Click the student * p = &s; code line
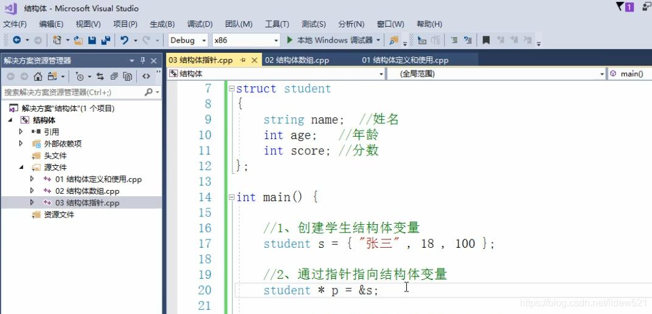The height and width of the screenshot is (314, 652). coord(321,290)
